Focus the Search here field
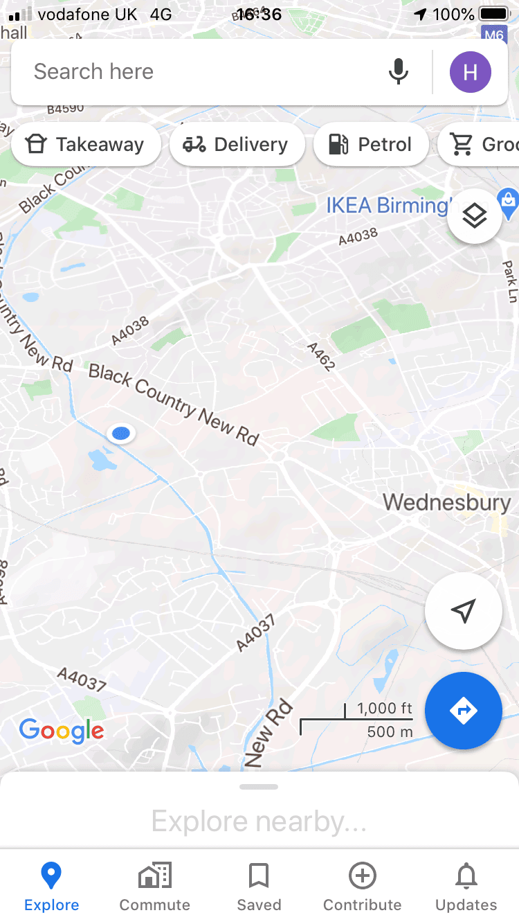Viewport: 519px width, 924px height. click(x=201, y=72)
